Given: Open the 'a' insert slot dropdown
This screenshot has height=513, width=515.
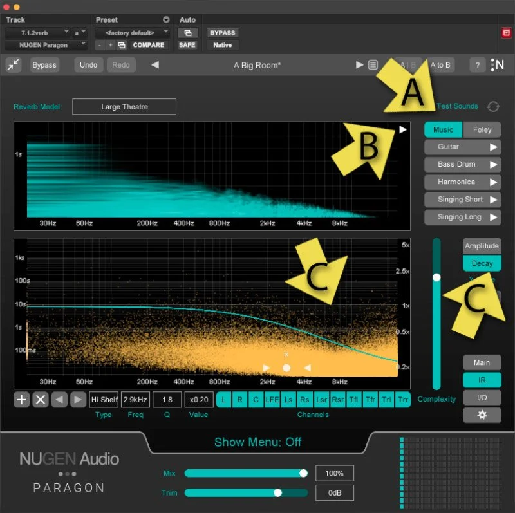Looking at the screenshot, I should (x=79, y=33).
